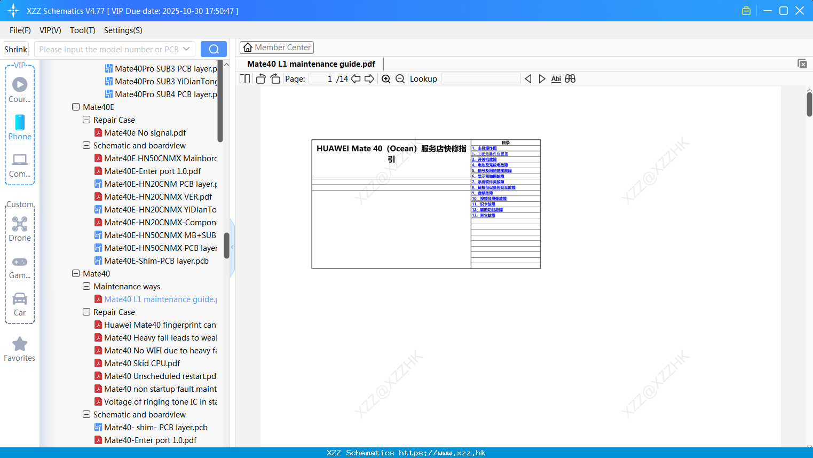This screenshot has height=458, width=813.
Task: Collapse Repair Case under Mate40E
Action: click(x=86, y=120)
